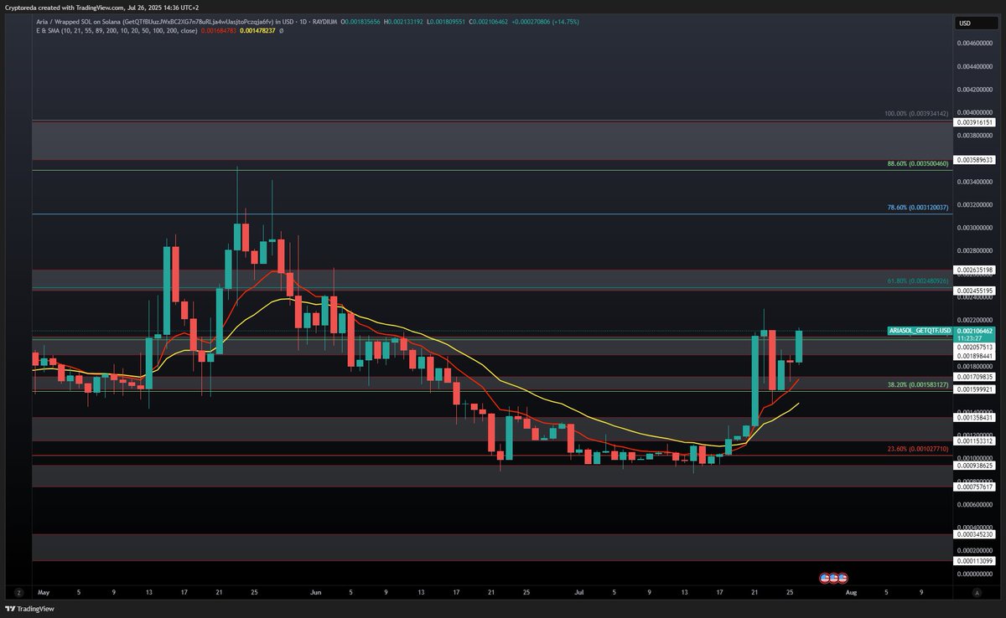This screenshot has height=618, width=1006.
Task: Click the last US flag economic event marker
Action: (x=842, y=578)
